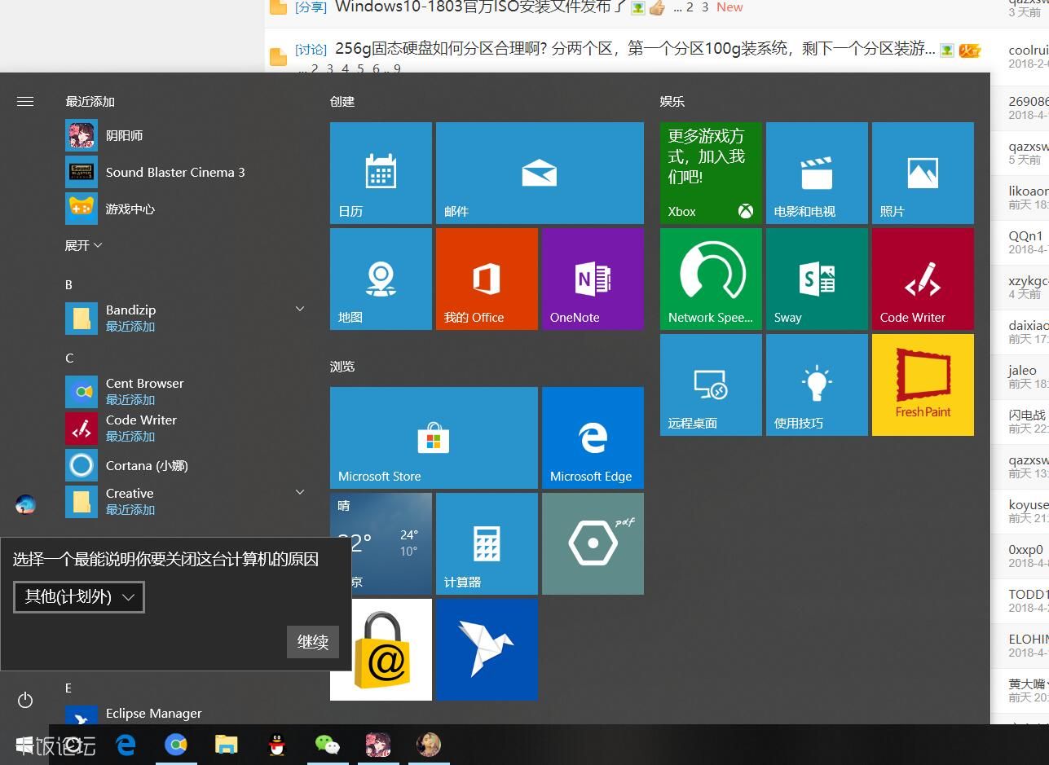Open the hexagon PDF app tile

(593, 543)
